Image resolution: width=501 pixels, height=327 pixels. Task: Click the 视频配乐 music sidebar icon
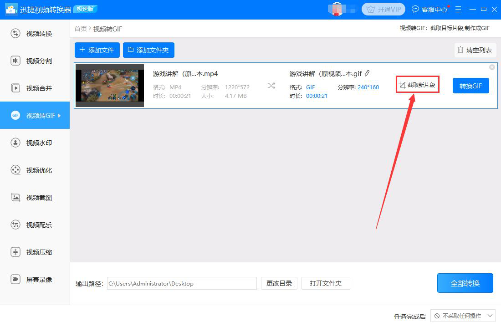click(x=15, y=225)
